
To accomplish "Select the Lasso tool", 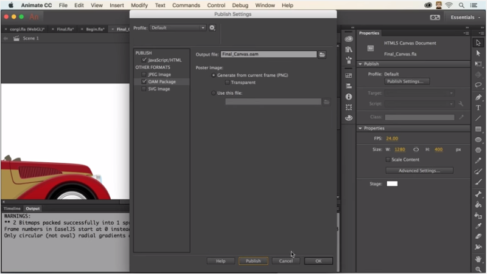I will pos(478,86).
